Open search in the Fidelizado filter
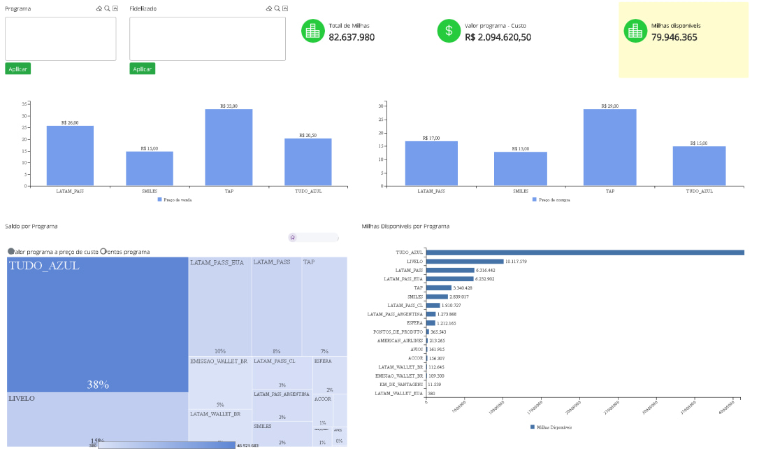This screenshot has height=449, width=759. [x=277, y=8]
